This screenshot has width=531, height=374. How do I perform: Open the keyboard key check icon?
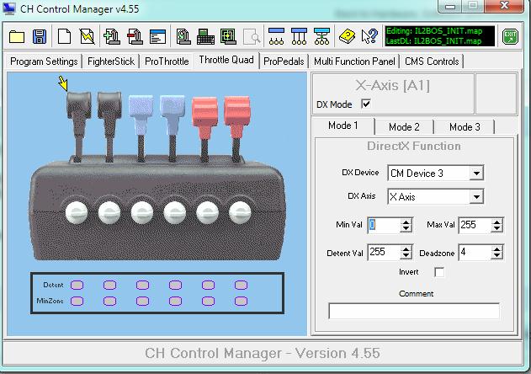(x=205, y=36)
